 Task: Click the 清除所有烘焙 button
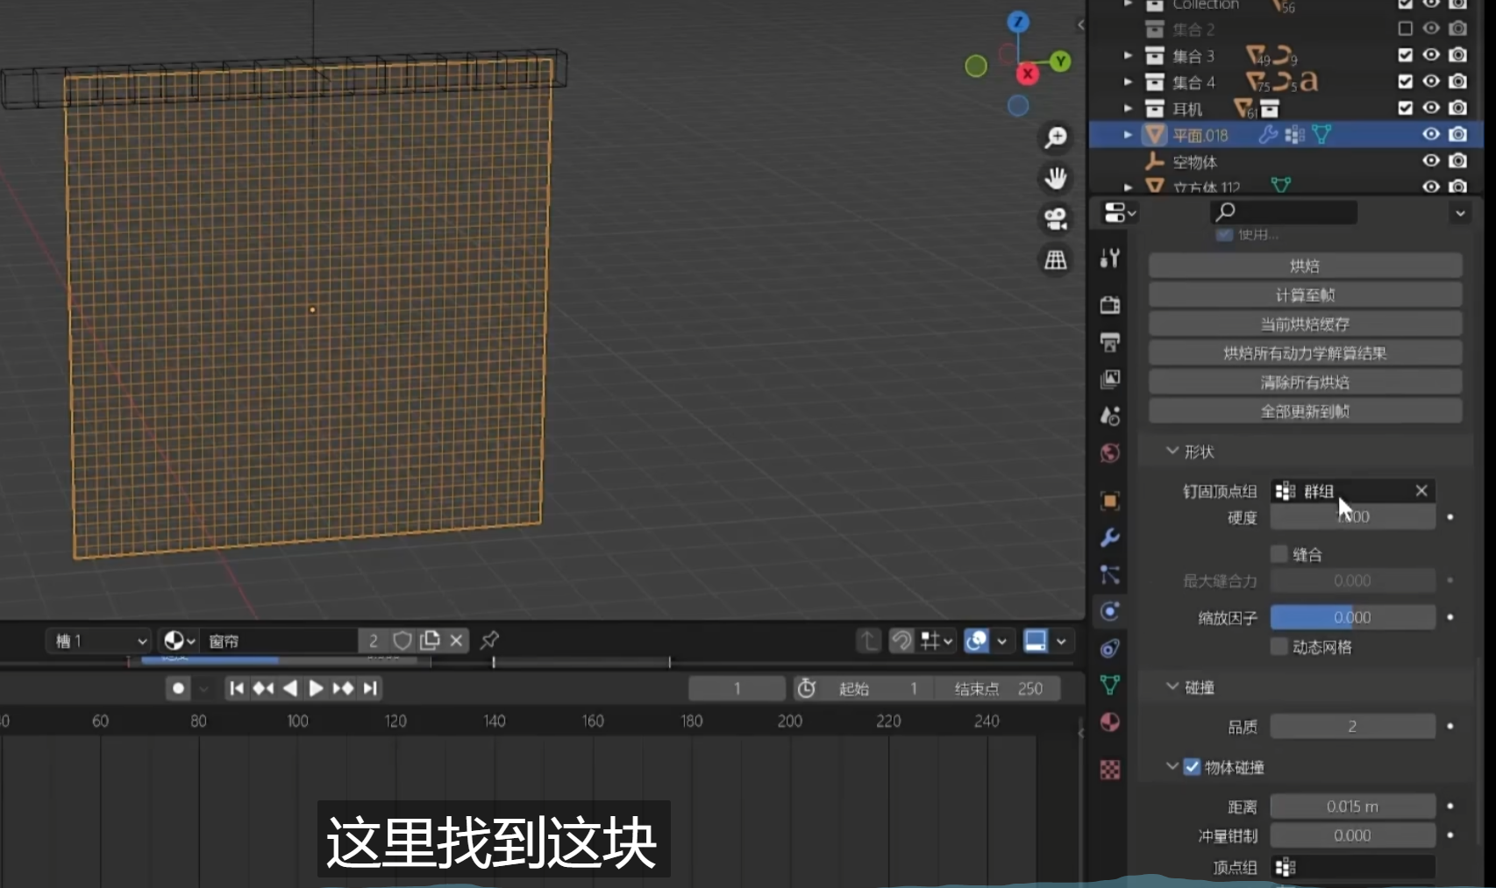(x=1305, y=382)
